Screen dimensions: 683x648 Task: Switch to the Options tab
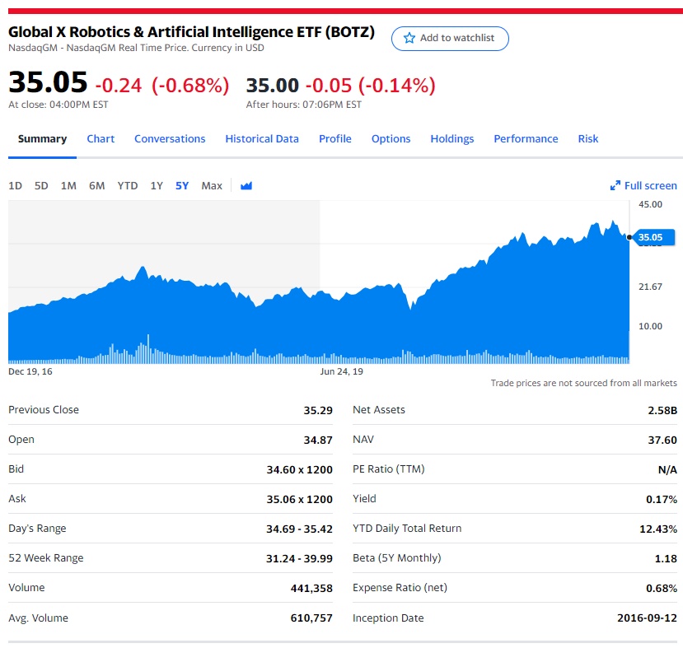pyautogui.click(x=391, y=139)
